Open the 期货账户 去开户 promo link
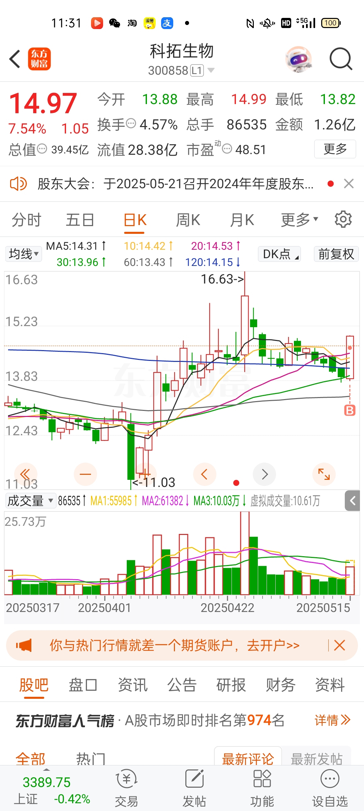364x811 pixels. click(x=175, y=645)
